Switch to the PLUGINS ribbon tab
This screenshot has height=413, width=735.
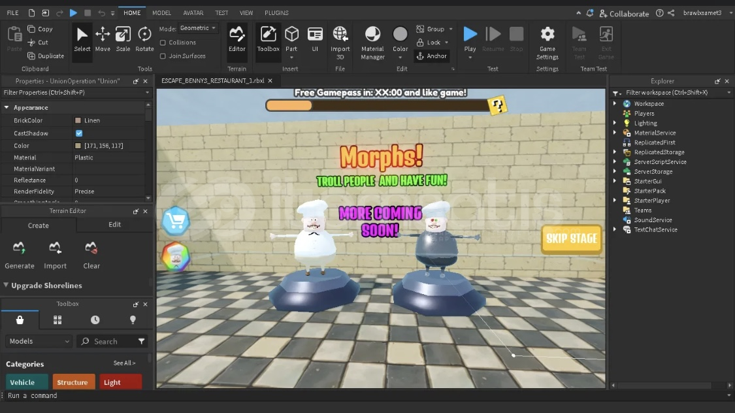[276, 13]
